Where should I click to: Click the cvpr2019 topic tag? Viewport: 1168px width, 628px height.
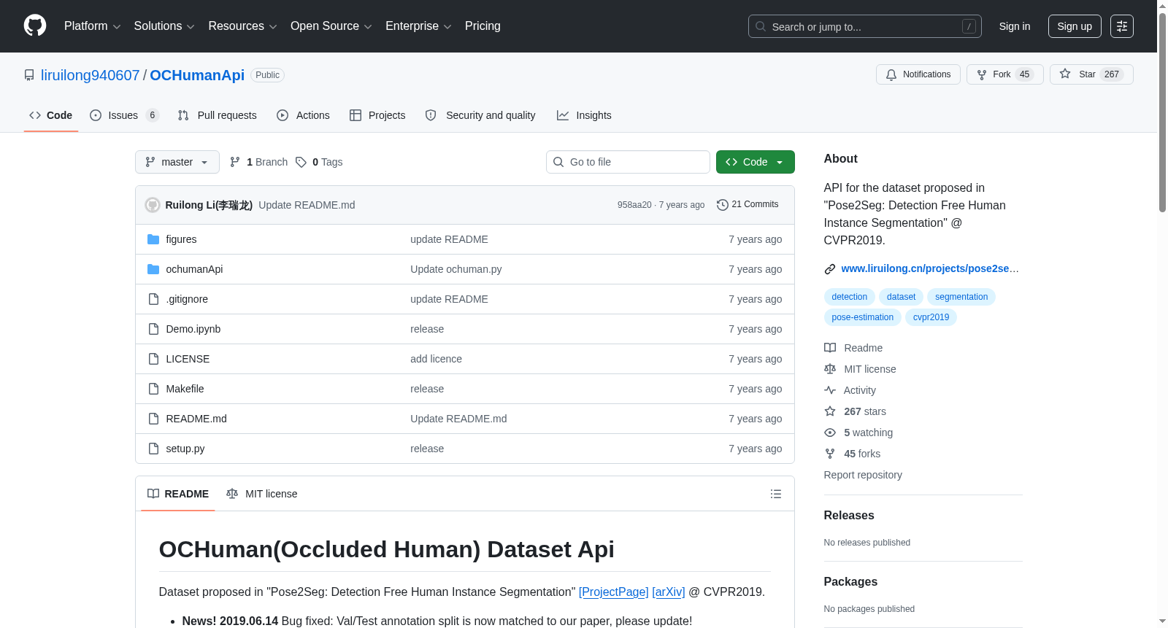pos(931,317)
